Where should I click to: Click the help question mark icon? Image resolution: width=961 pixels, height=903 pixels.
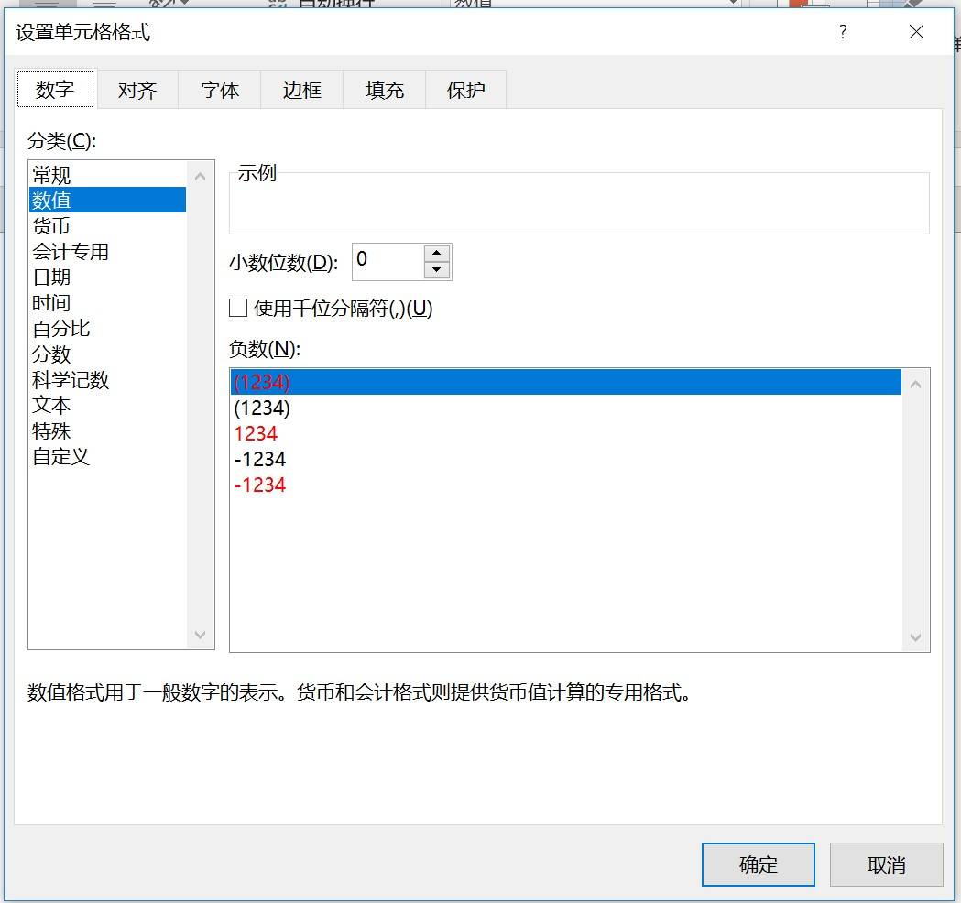[843, 33]
